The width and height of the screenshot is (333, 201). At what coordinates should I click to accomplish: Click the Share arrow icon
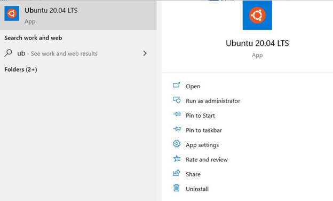176,173
